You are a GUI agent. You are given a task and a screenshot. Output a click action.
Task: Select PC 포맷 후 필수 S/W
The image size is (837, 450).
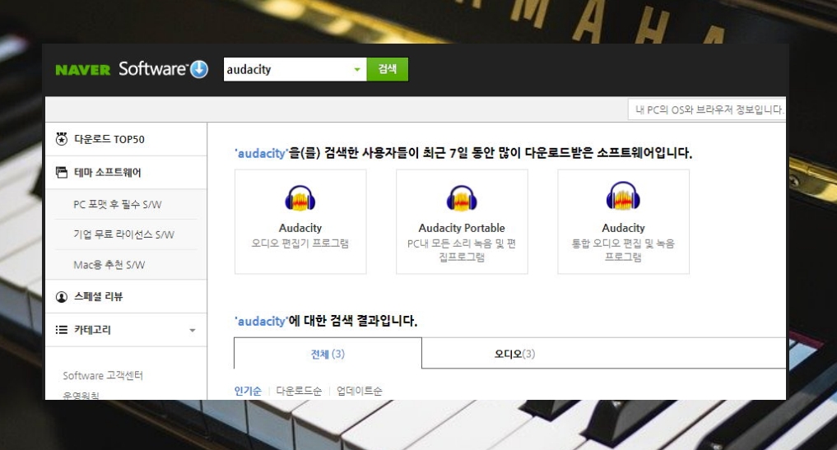(118, 205)
